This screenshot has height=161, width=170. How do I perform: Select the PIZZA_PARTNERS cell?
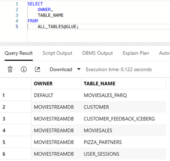click(x=123, y=142)
